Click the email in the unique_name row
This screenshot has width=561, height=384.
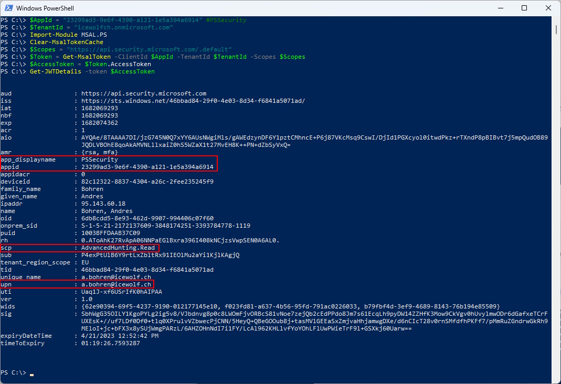tap(117, 277)
